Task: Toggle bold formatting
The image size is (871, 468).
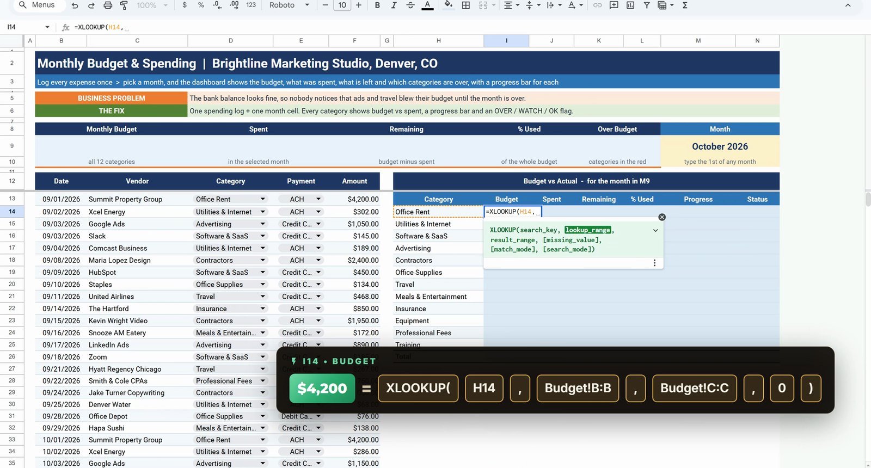Action: click(x=377, y=5)
